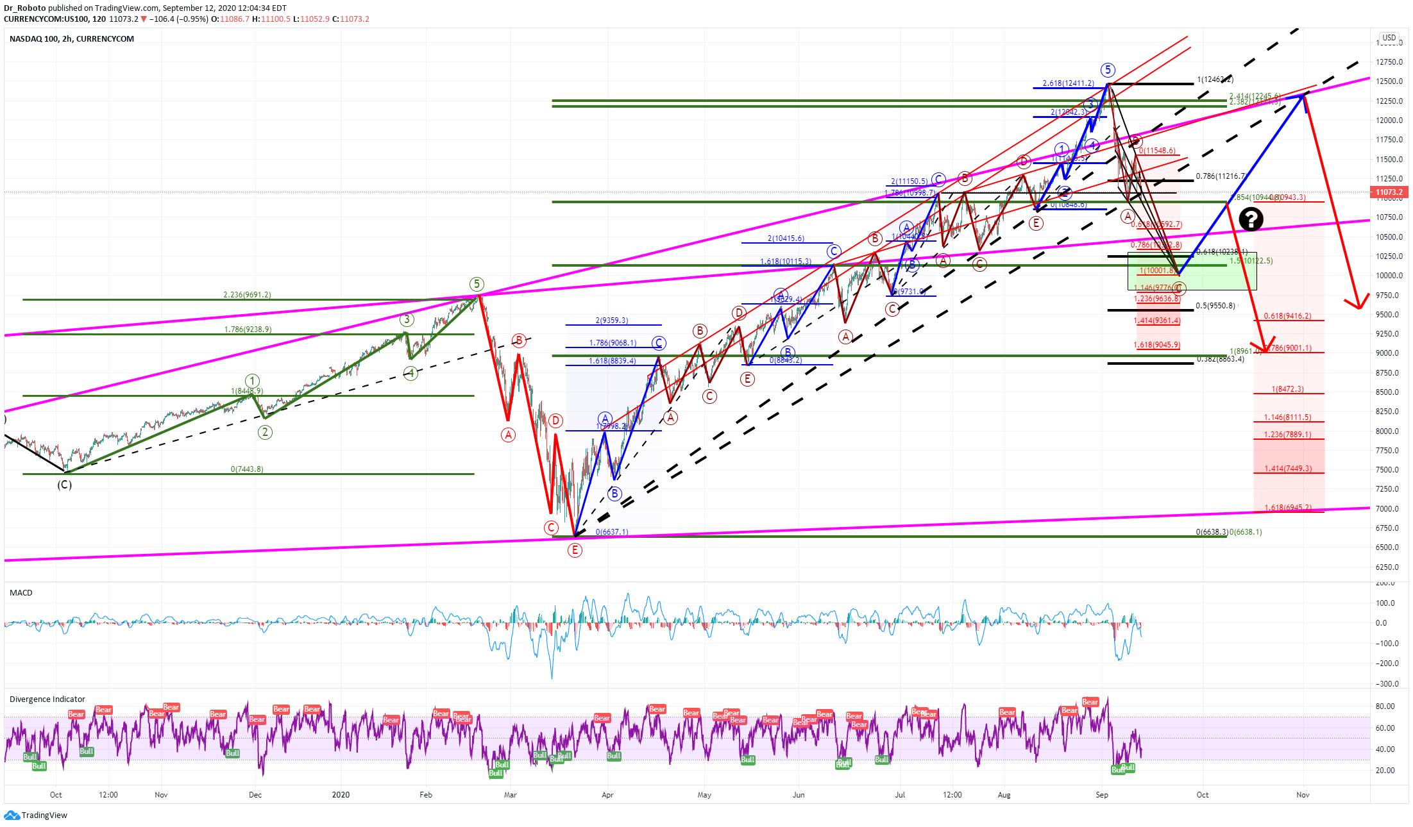Select the 1(8472.3) red projection label
The width and height of the screenshot is (1413, 827).
1287,389
